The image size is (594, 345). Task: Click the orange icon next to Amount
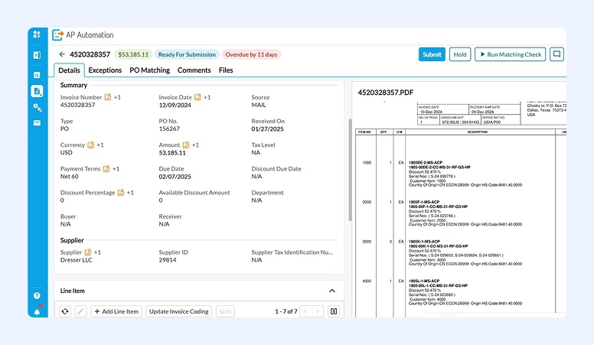pyautogui.click(x=186, y=145)
